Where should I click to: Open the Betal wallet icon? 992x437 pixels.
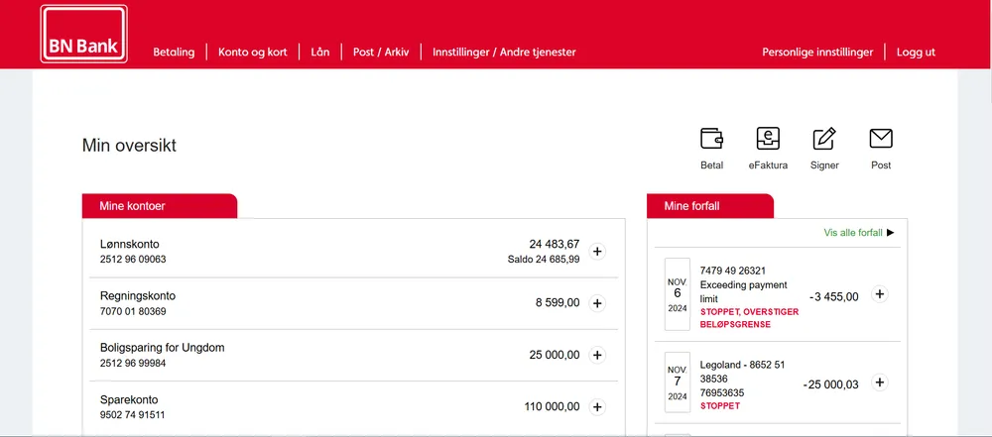[x=711, y=138]
